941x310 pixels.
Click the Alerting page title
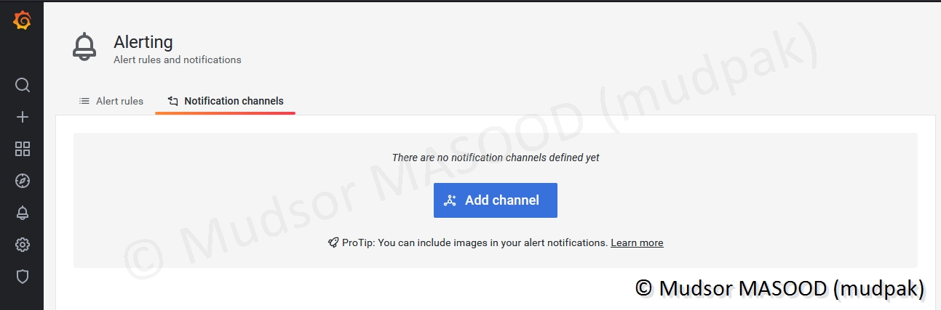pos(143,42)
